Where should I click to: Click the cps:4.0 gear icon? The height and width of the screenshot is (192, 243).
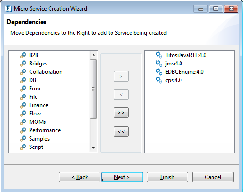coord(159,80)
